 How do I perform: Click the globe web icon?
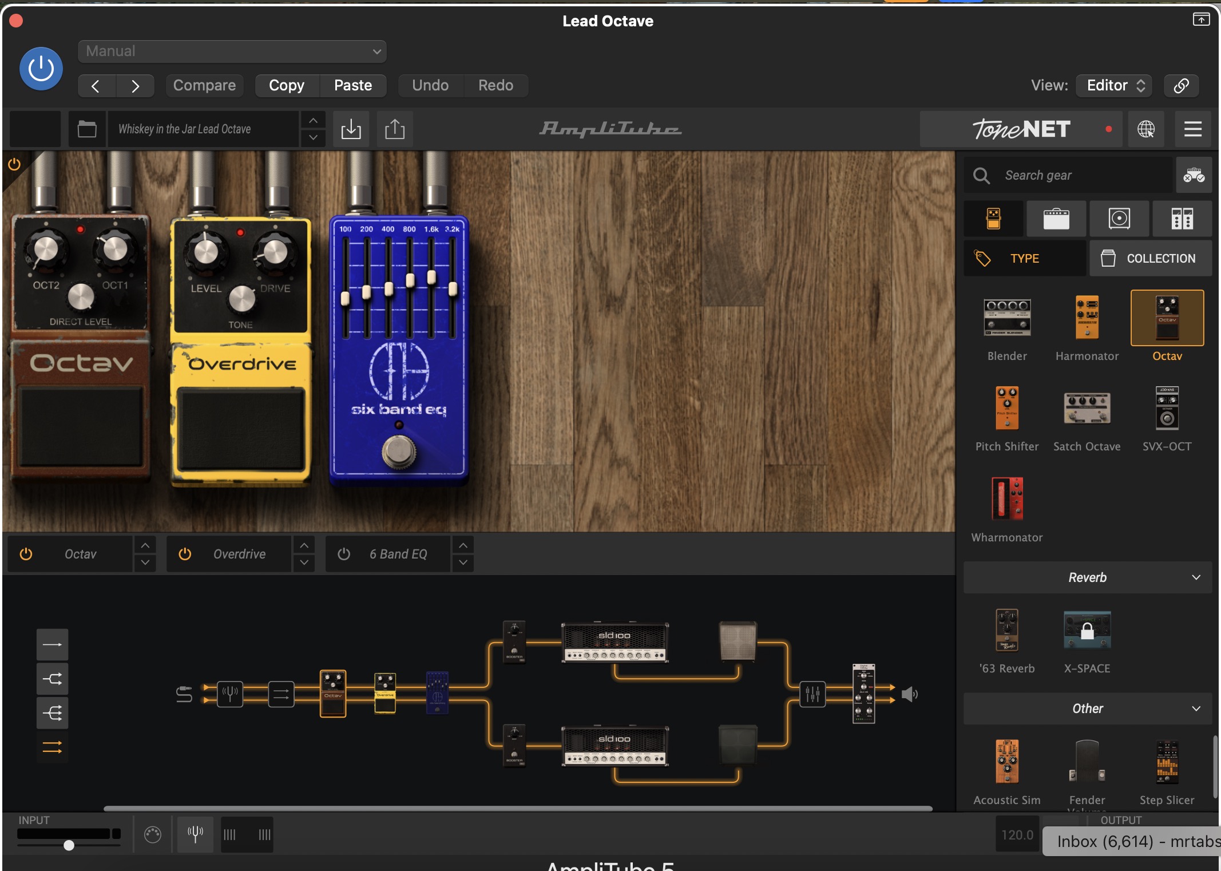coord(1146,129)
